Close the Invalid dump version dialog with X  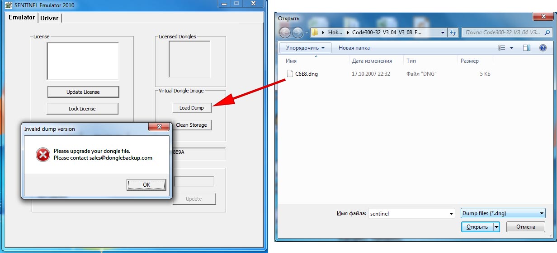point(159,128)
